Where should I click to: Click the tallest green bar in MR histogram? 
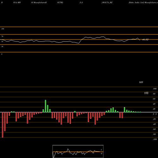pos(46,106)
